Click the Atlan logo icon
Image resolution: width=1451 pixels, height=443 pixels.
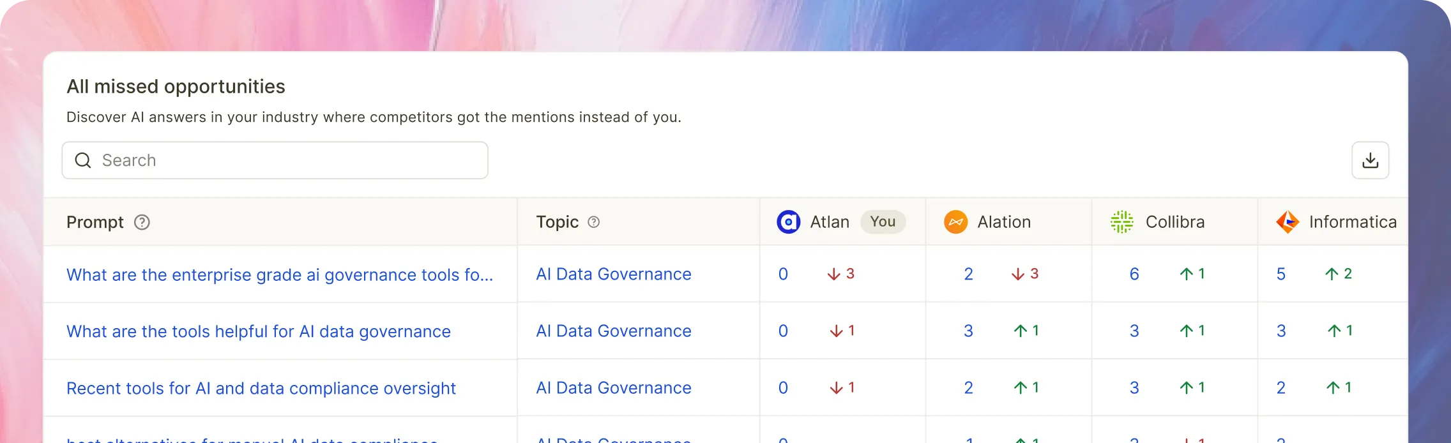[x=789, y=222]
